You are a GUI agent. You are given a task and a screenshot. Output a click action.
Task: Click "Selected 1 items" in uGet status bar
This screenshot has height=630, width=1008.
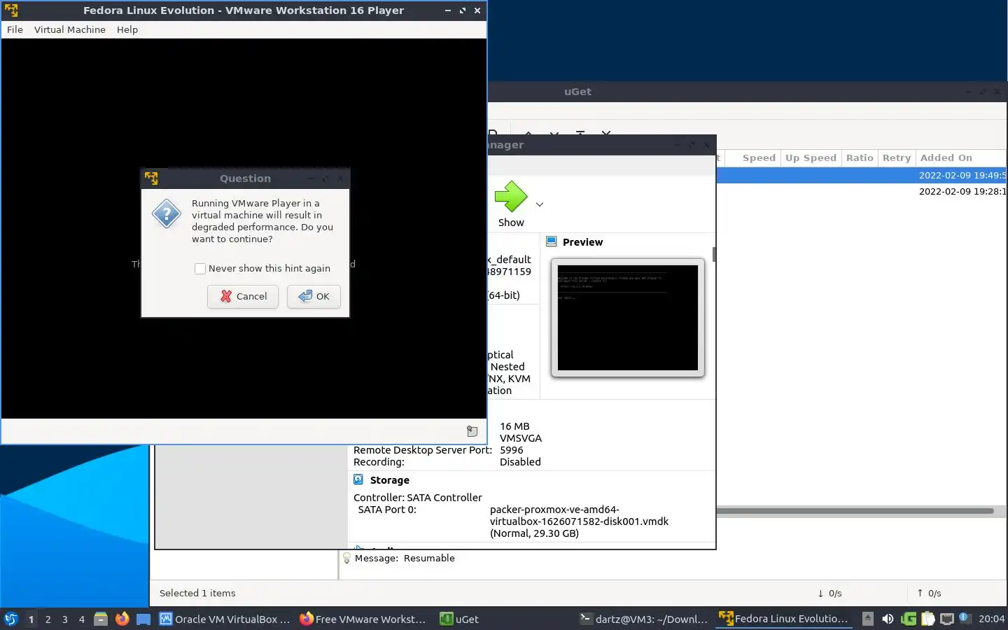pyautogui.click(x=197, y=593)
